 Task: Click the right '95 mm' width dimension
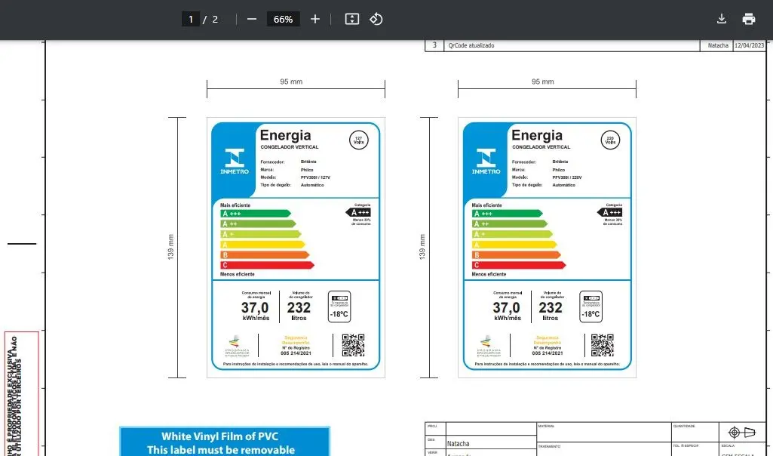click(x=543, y=82)
